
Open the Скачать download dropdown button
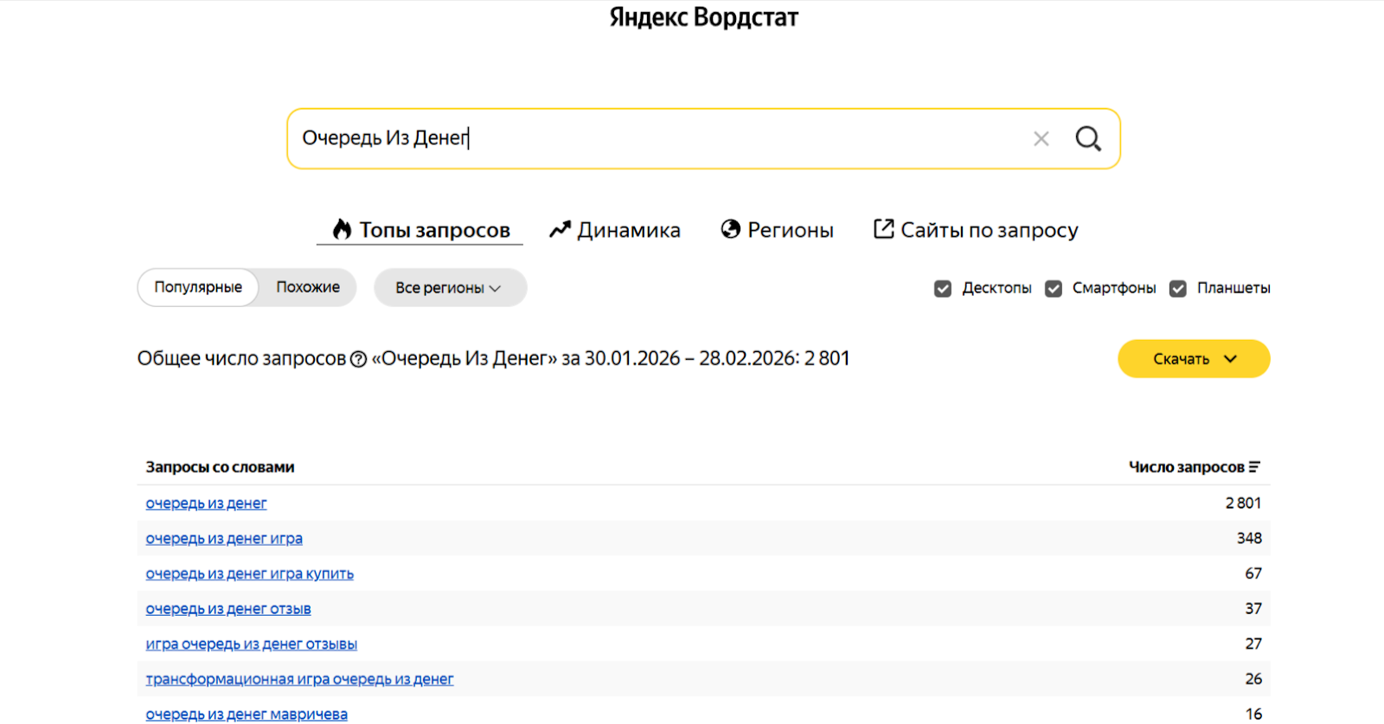point(1194,359)
